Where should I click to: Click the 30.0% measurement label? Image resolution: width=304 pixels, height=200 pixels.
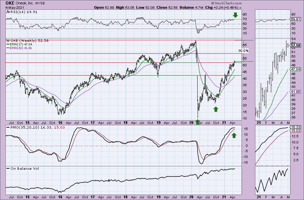pos(243,51)
